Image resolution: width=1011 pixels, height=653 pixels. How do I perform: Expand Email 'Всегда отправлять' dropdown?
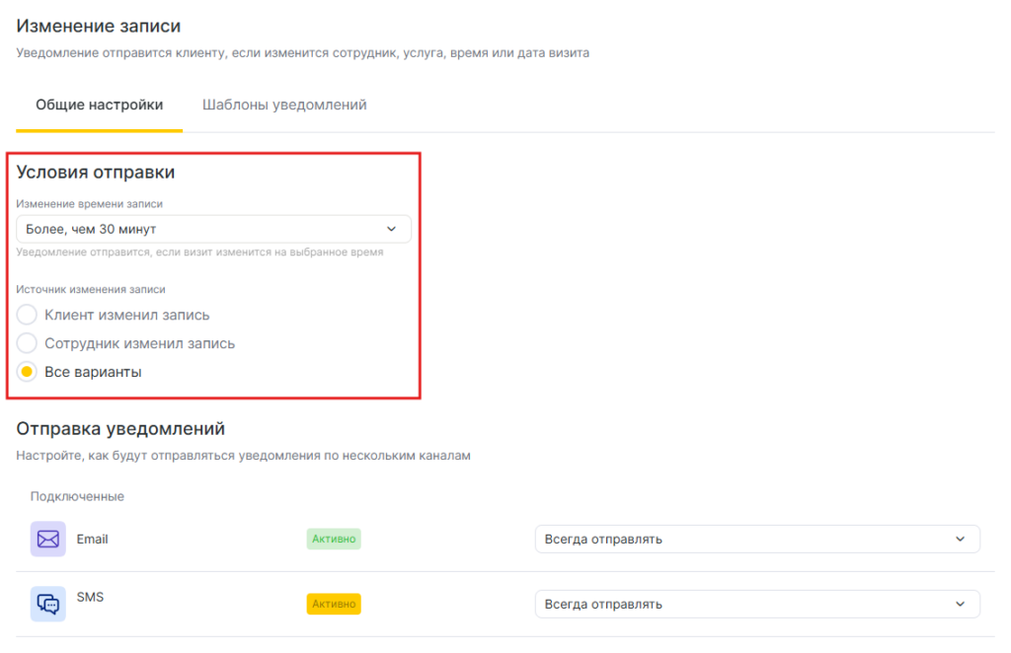click(x=756, y=540)
